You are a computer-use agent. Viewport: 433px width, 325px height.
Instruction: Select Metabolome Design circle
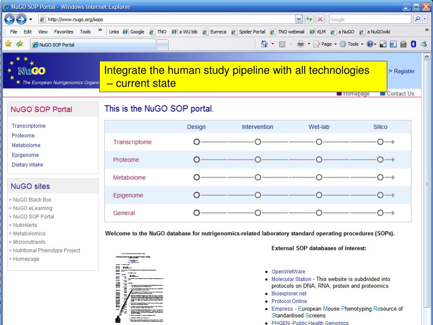(196, 177)
